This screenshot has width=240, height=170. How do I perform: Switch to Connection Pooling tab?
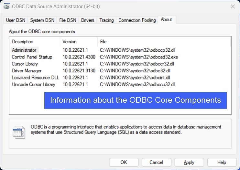click(137, 20)
